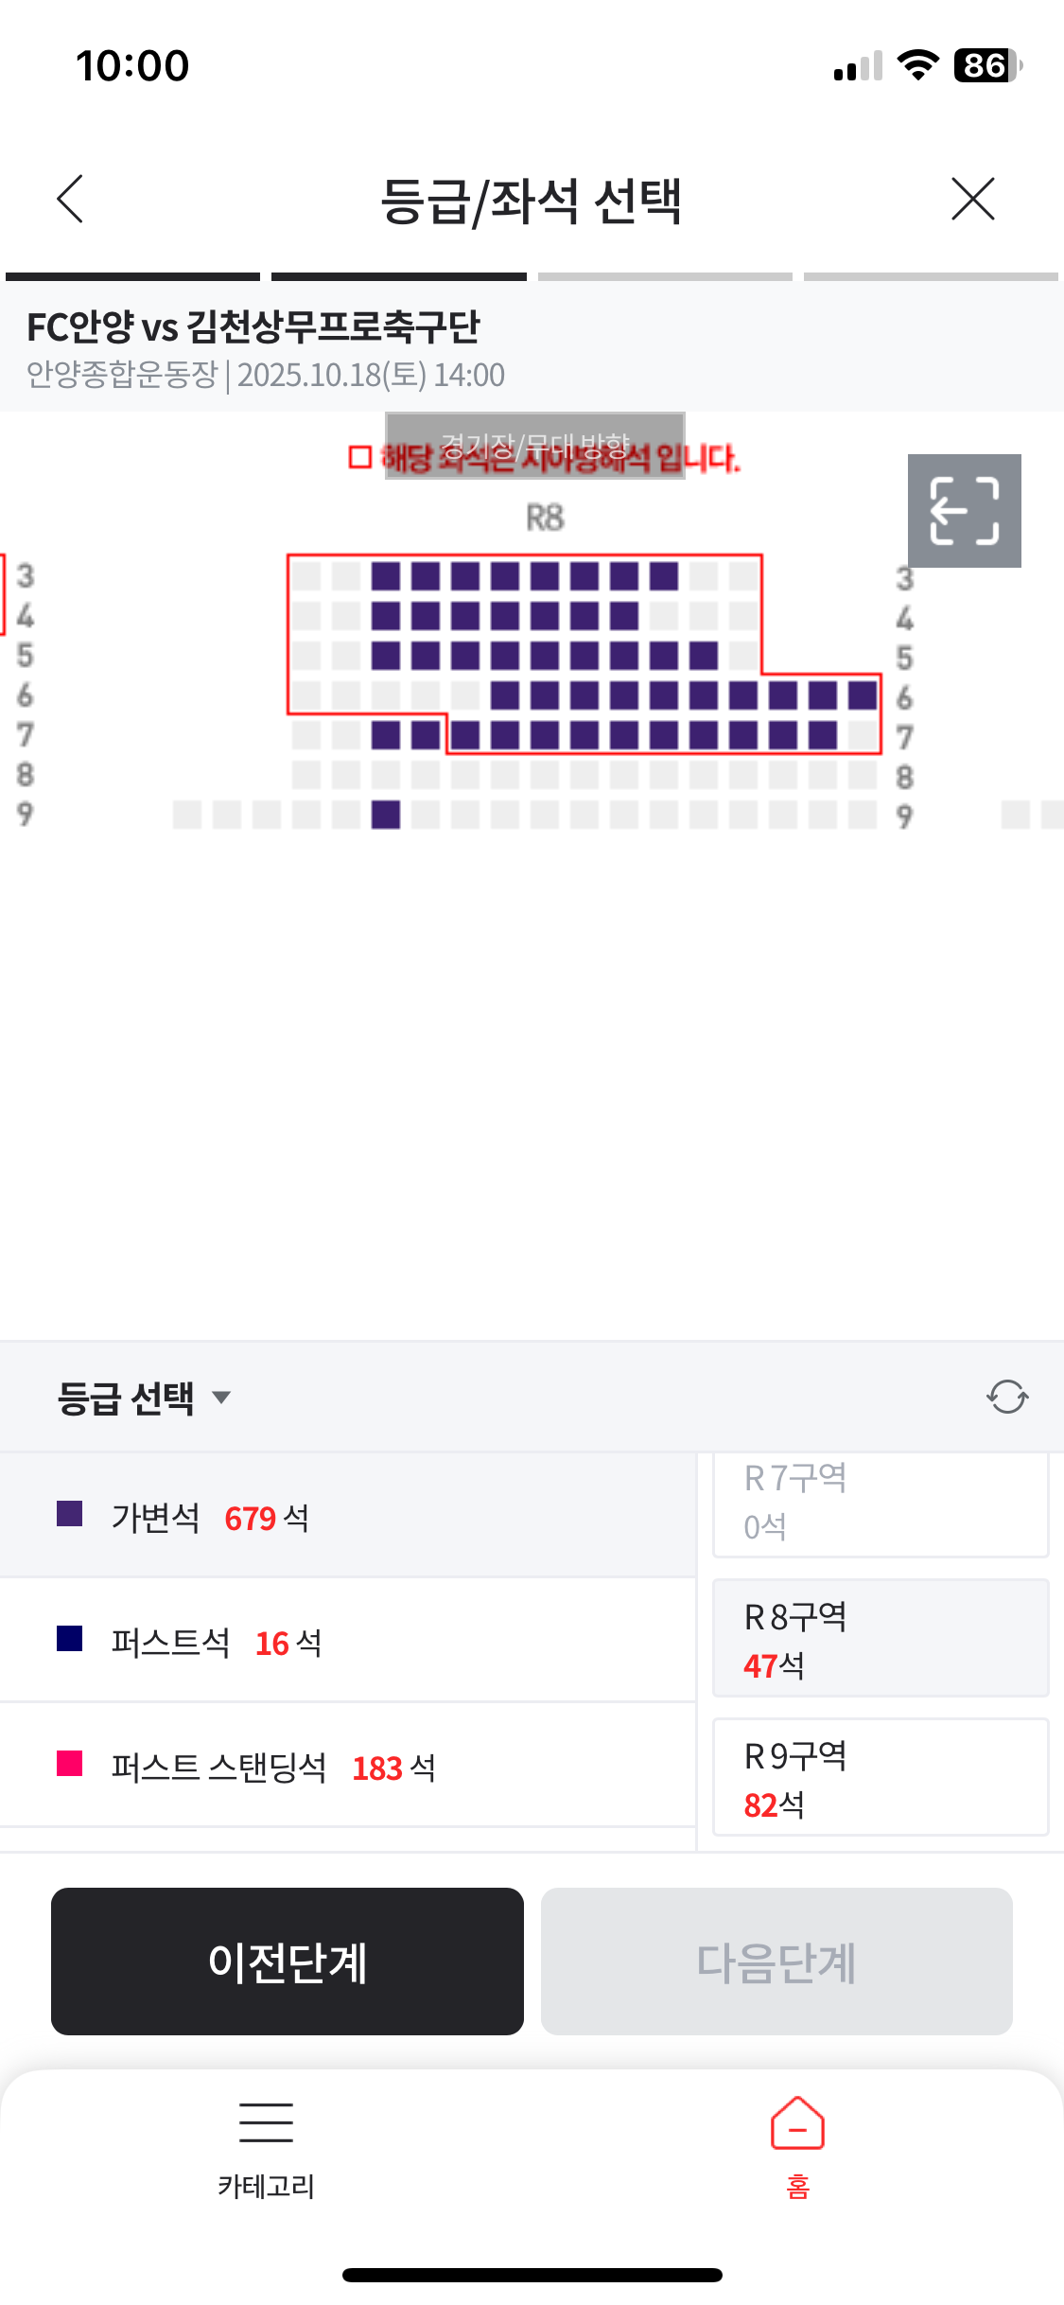Viewport: 1064px width, 2305px height.
Task: Proceed with the 다음단계 button
Action: click(776, 1962)
